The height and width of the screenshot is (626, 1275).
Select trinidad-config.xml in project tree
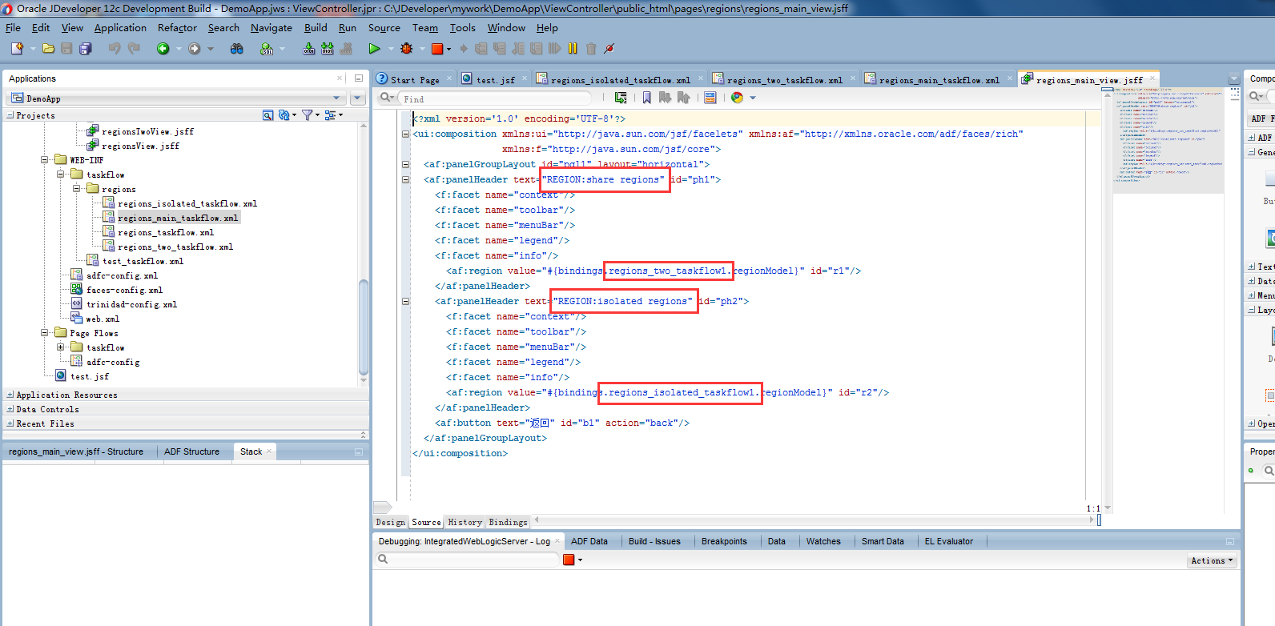click(x=131, y=304)
